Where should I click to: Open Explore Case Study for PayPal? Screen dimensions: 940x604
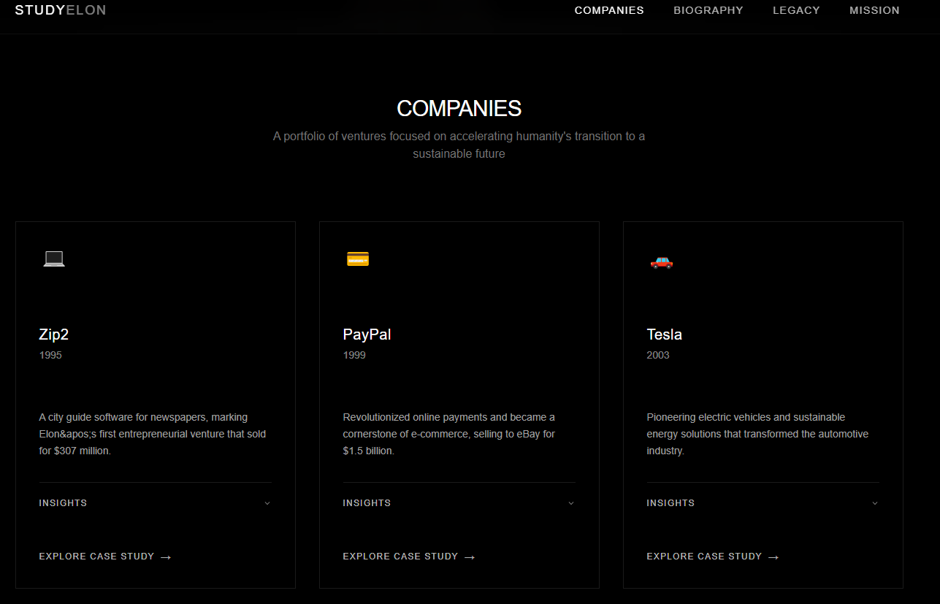(x=409, y=557)
